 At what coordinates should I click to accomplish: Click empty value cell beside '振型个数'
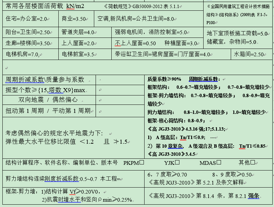pyautogui.click(x=120, y=90)
